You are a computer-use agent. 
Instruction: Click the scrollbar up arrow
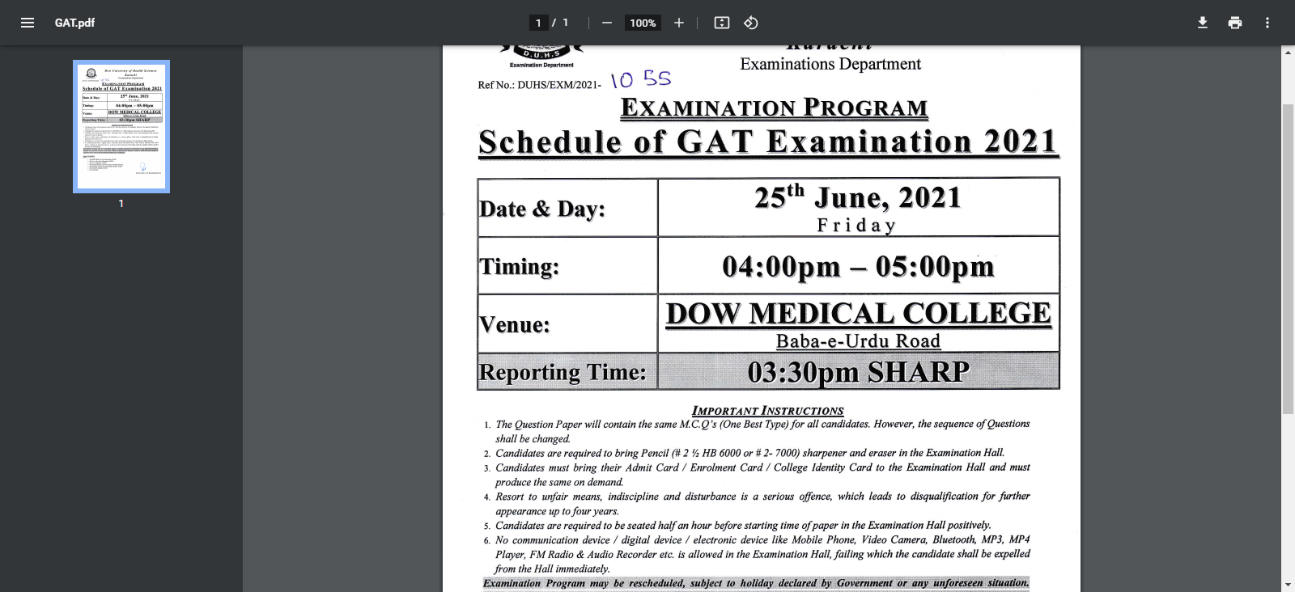coord(1288,53)
